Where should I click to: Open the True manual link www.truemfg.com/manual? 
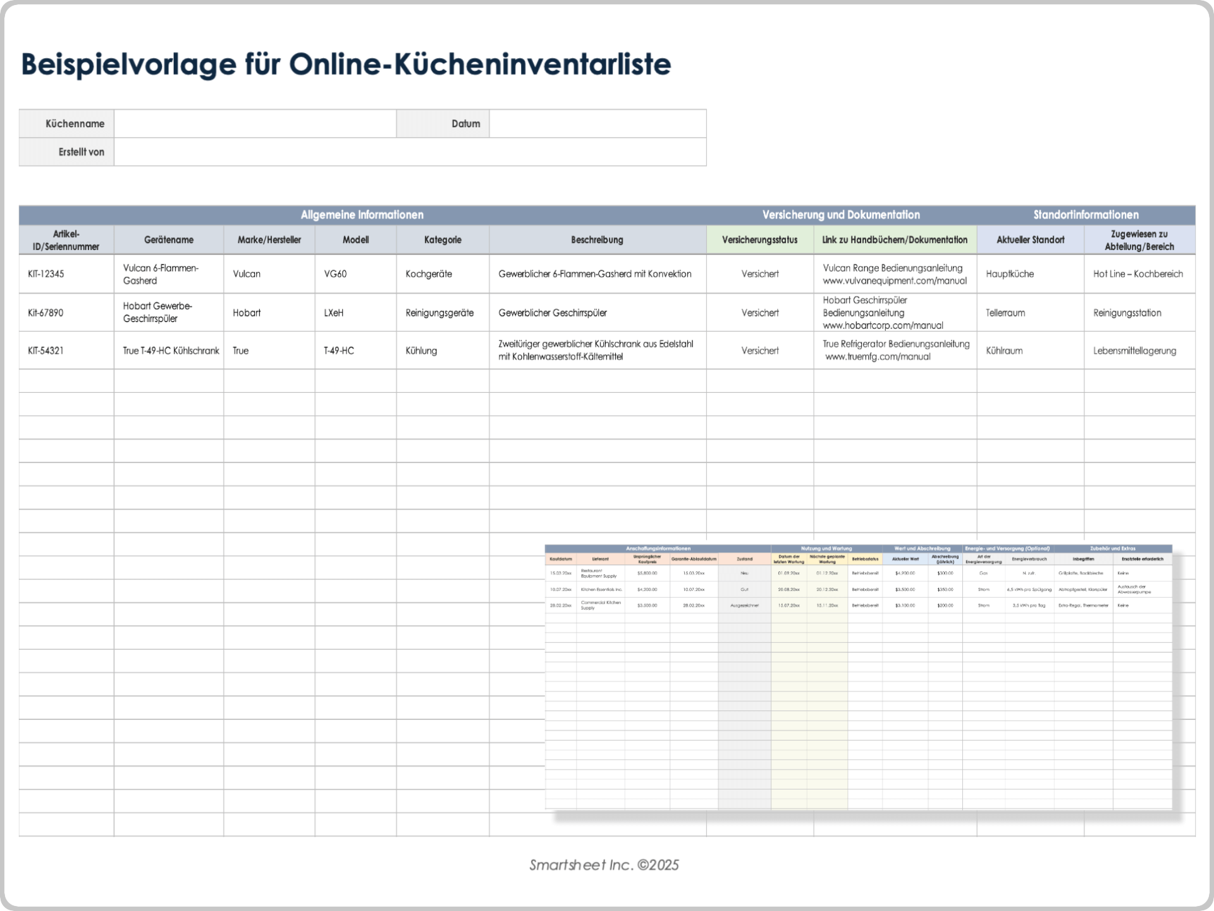[x=878, y=357]
